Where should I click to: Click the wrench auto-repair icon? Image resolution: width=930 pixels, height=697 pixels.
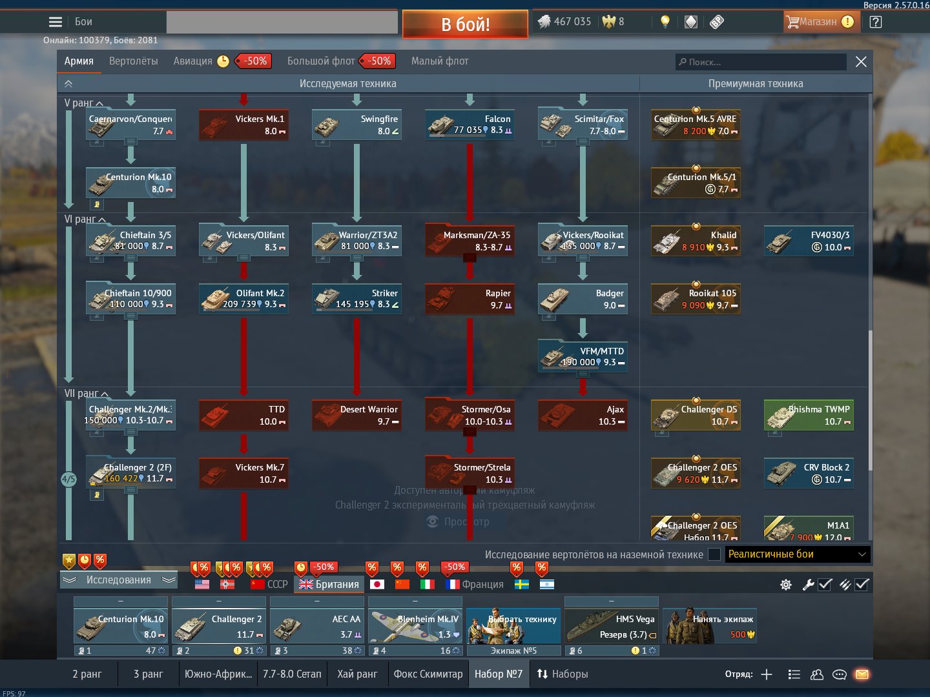coord(808,585)
